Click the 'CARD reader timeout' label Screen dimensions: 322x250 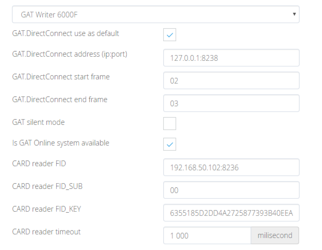click(x=46, y=232)
